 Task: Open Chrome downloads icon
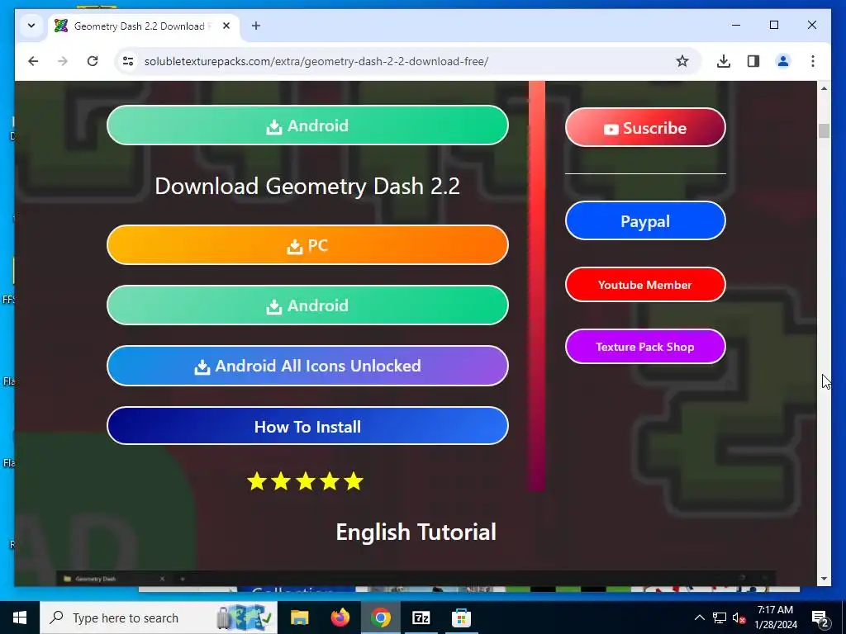(x=724, y=61)
